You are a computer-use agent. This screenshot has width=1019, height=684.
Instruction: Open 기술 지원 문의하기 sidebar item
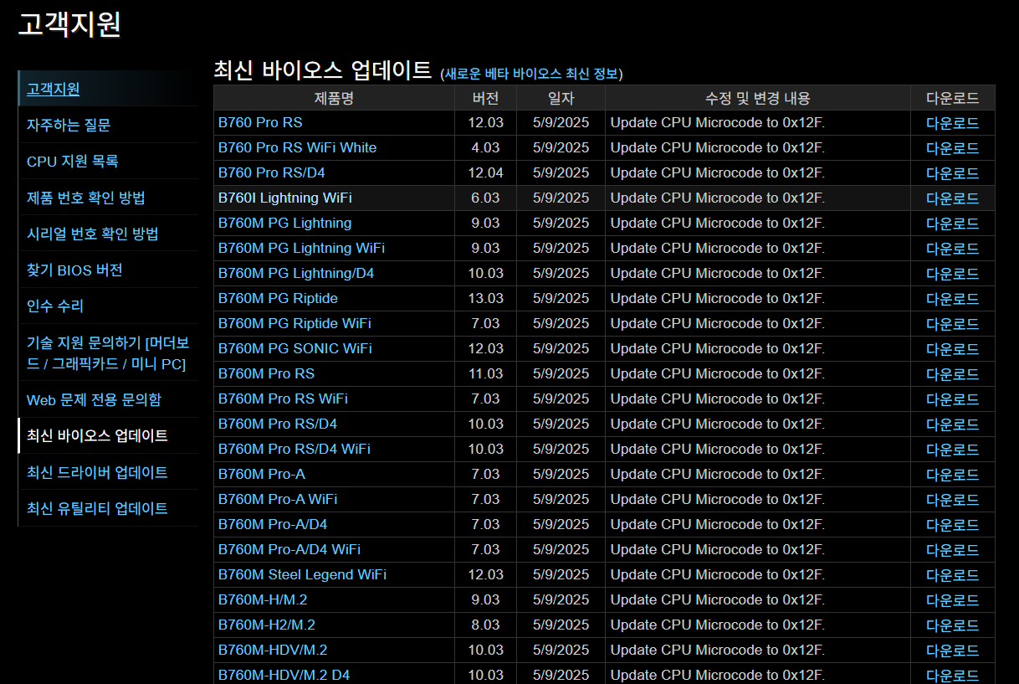(108, 353)
